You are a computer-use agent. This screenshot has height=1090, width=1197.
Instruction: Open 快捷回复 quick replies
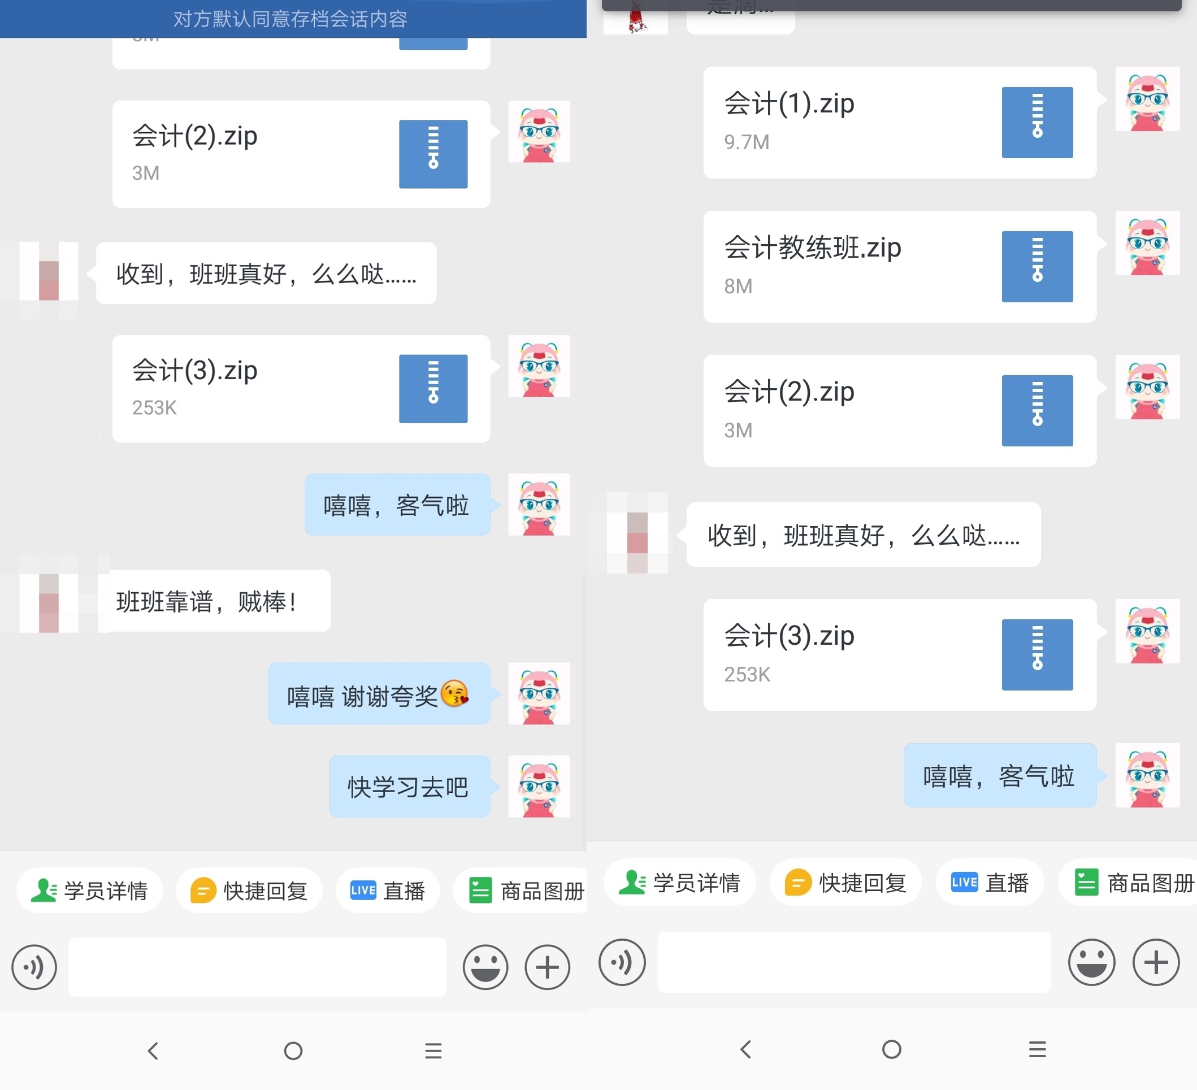[249, 889]
